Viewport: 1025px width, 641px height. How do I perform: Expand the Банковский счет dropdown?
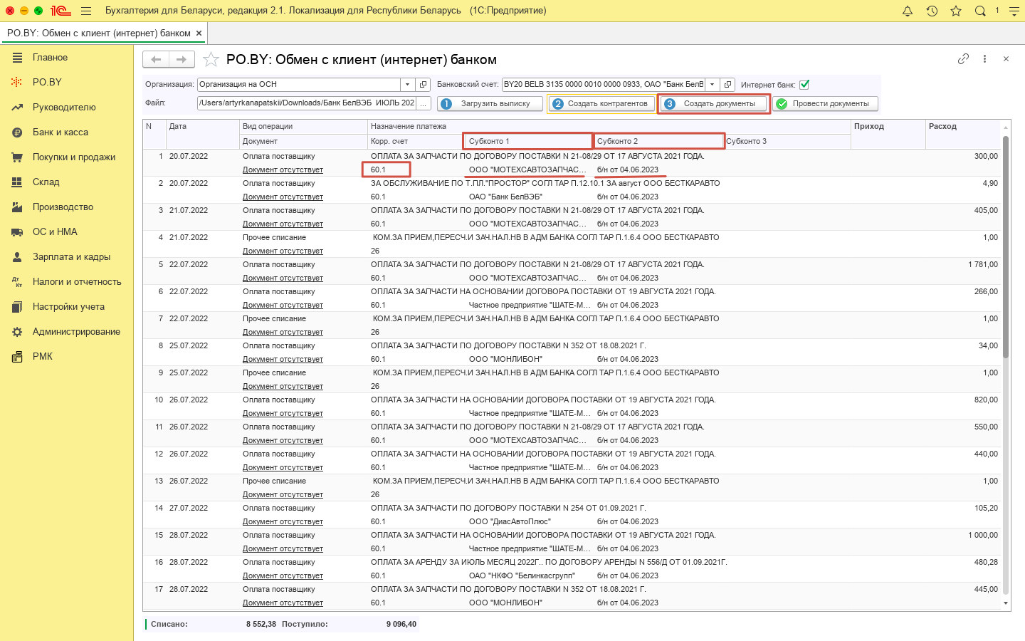712,84
